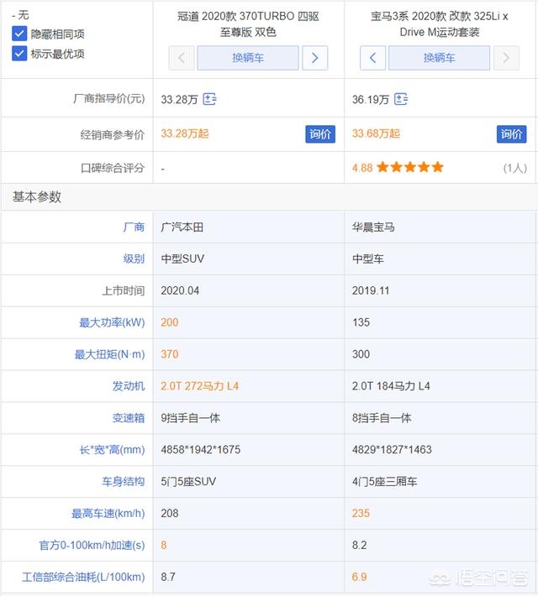This screenshot has width=538, height=596.
Task: Open the 车身结构 parameter link
Action: pos(123,482)
